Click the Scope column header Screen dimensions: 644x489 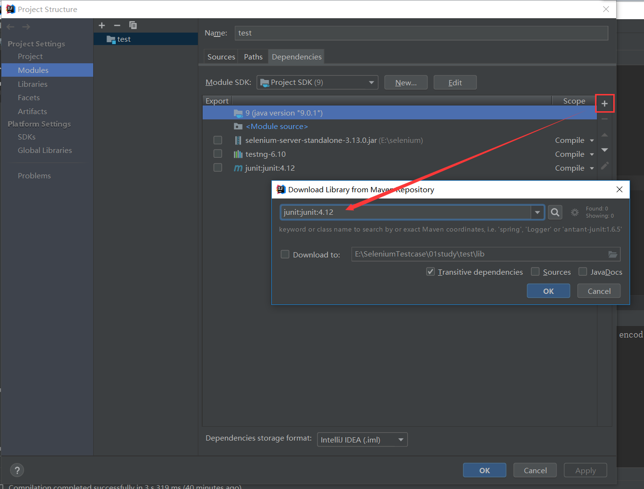point(574,101)
